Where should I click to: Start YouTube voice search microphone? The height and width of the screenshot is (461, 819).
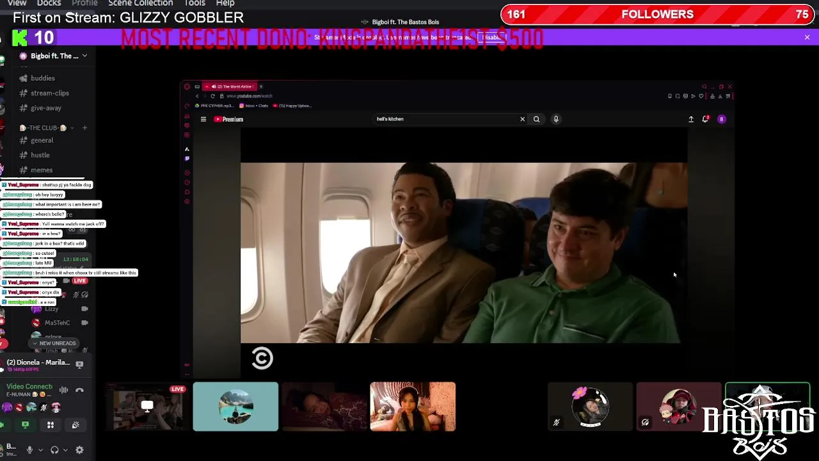click(556, 119)
